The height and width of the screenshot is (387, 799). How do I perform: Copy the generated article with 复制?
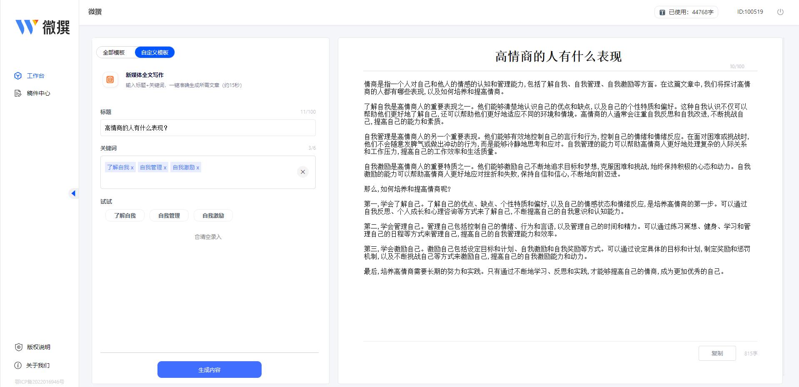click(717, 353)
